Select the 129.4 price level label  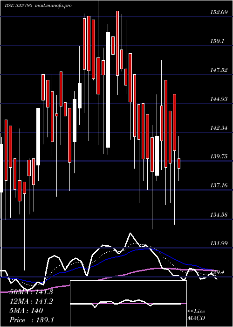click(217, 272)
